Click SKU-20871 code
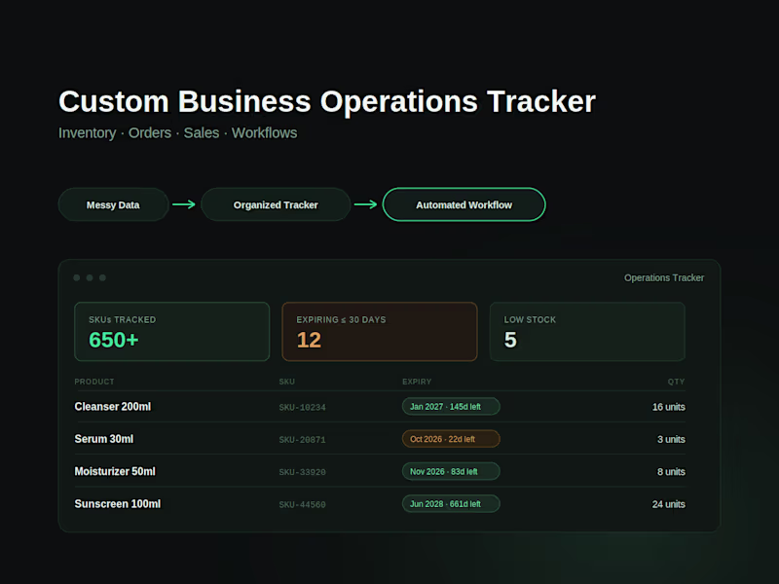This screenshot has width=779, height=584. tap(302, 440)
